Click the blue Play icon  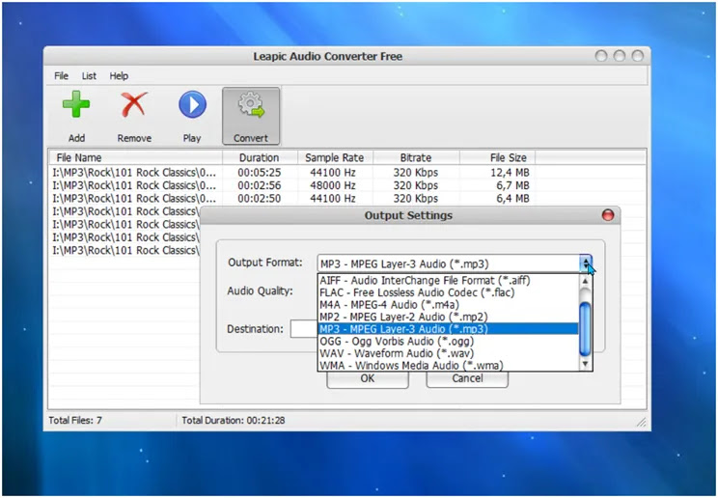tap(192, 104)
